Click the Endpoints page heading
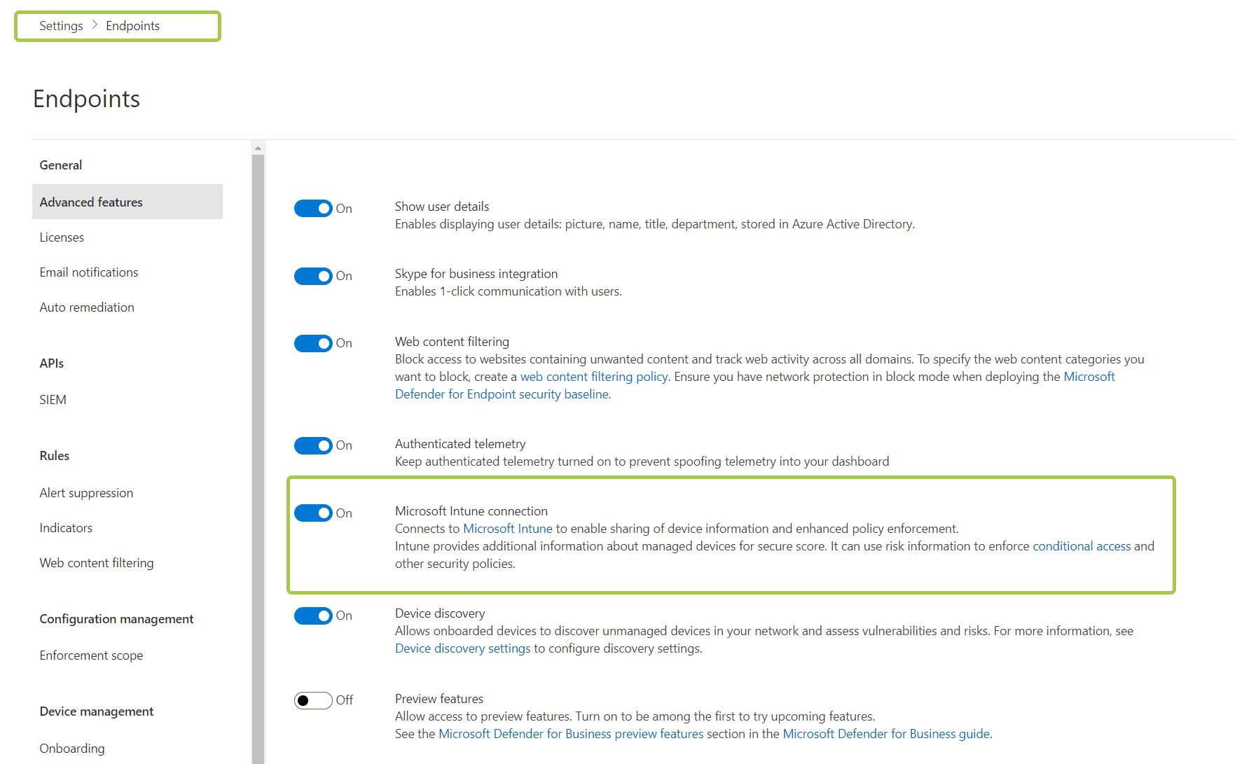The width and height of the screenshot is (1237, 764). coord(86,99)
